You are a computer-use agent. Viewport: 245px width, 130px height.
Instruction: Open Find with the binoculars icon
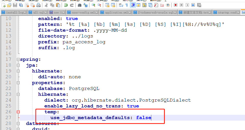(80, 5)
